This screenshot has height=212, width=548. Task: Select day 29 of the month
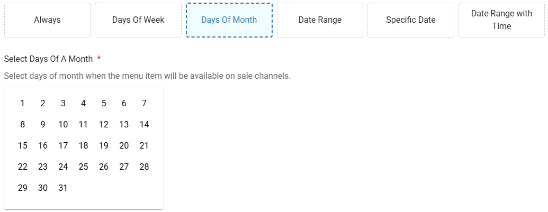(22, 188)
